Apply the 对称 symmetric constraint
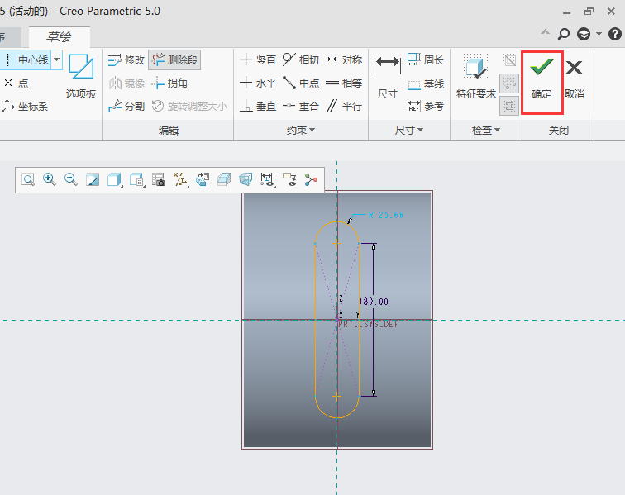Viewport: 625px width, 495px height. (344, 59)
